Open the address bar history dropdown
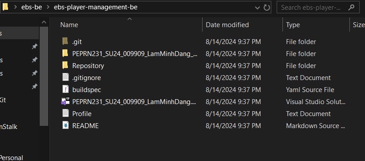 257,8
